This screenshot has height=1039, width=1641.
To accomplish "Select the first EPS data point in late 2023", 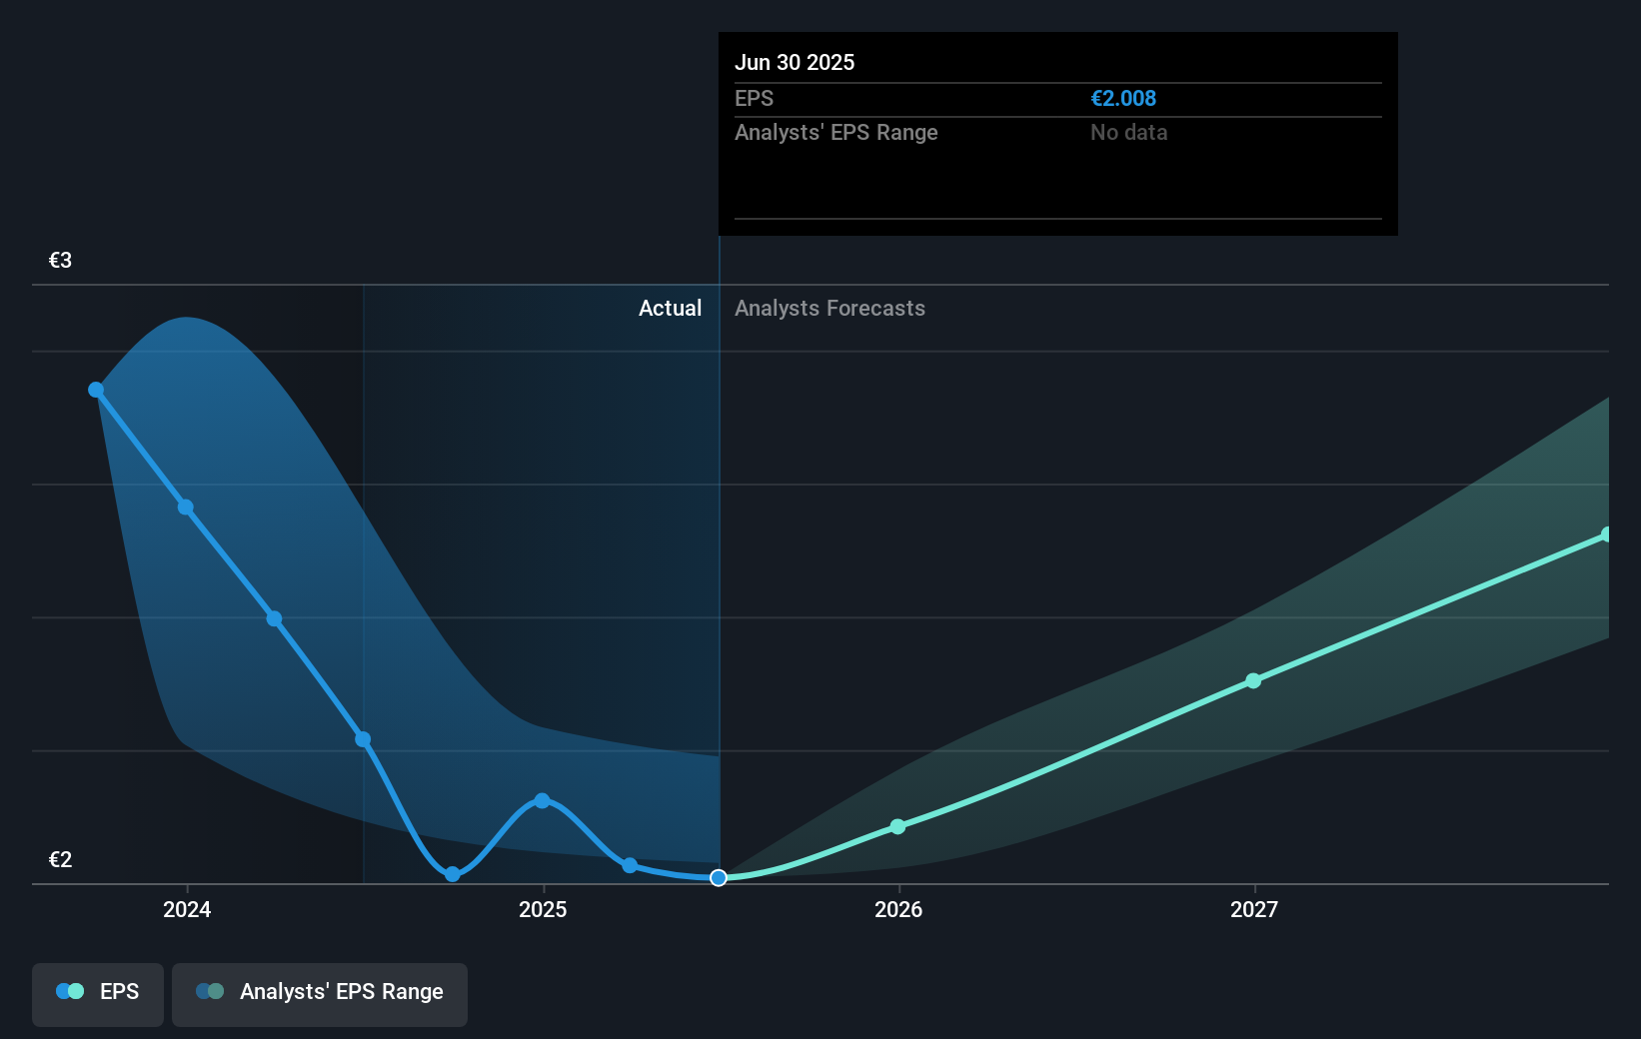I will click(96, 390).
